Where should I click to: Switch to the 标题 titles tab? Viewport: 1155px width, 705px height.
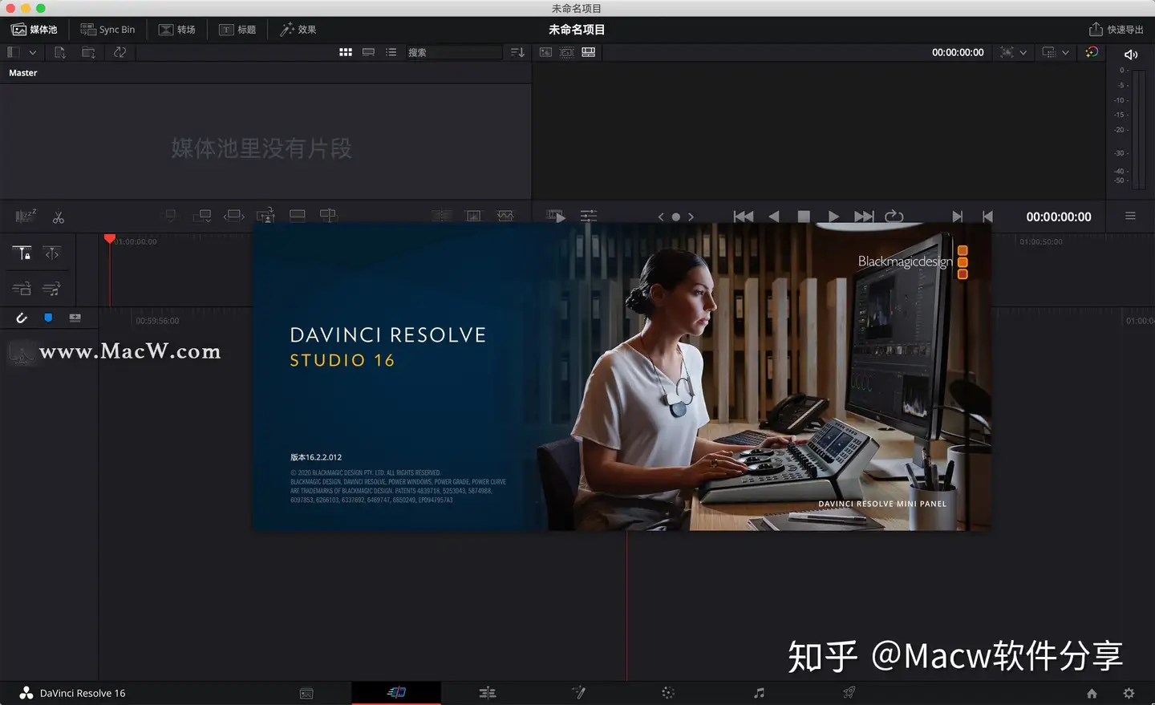[237, 30]
